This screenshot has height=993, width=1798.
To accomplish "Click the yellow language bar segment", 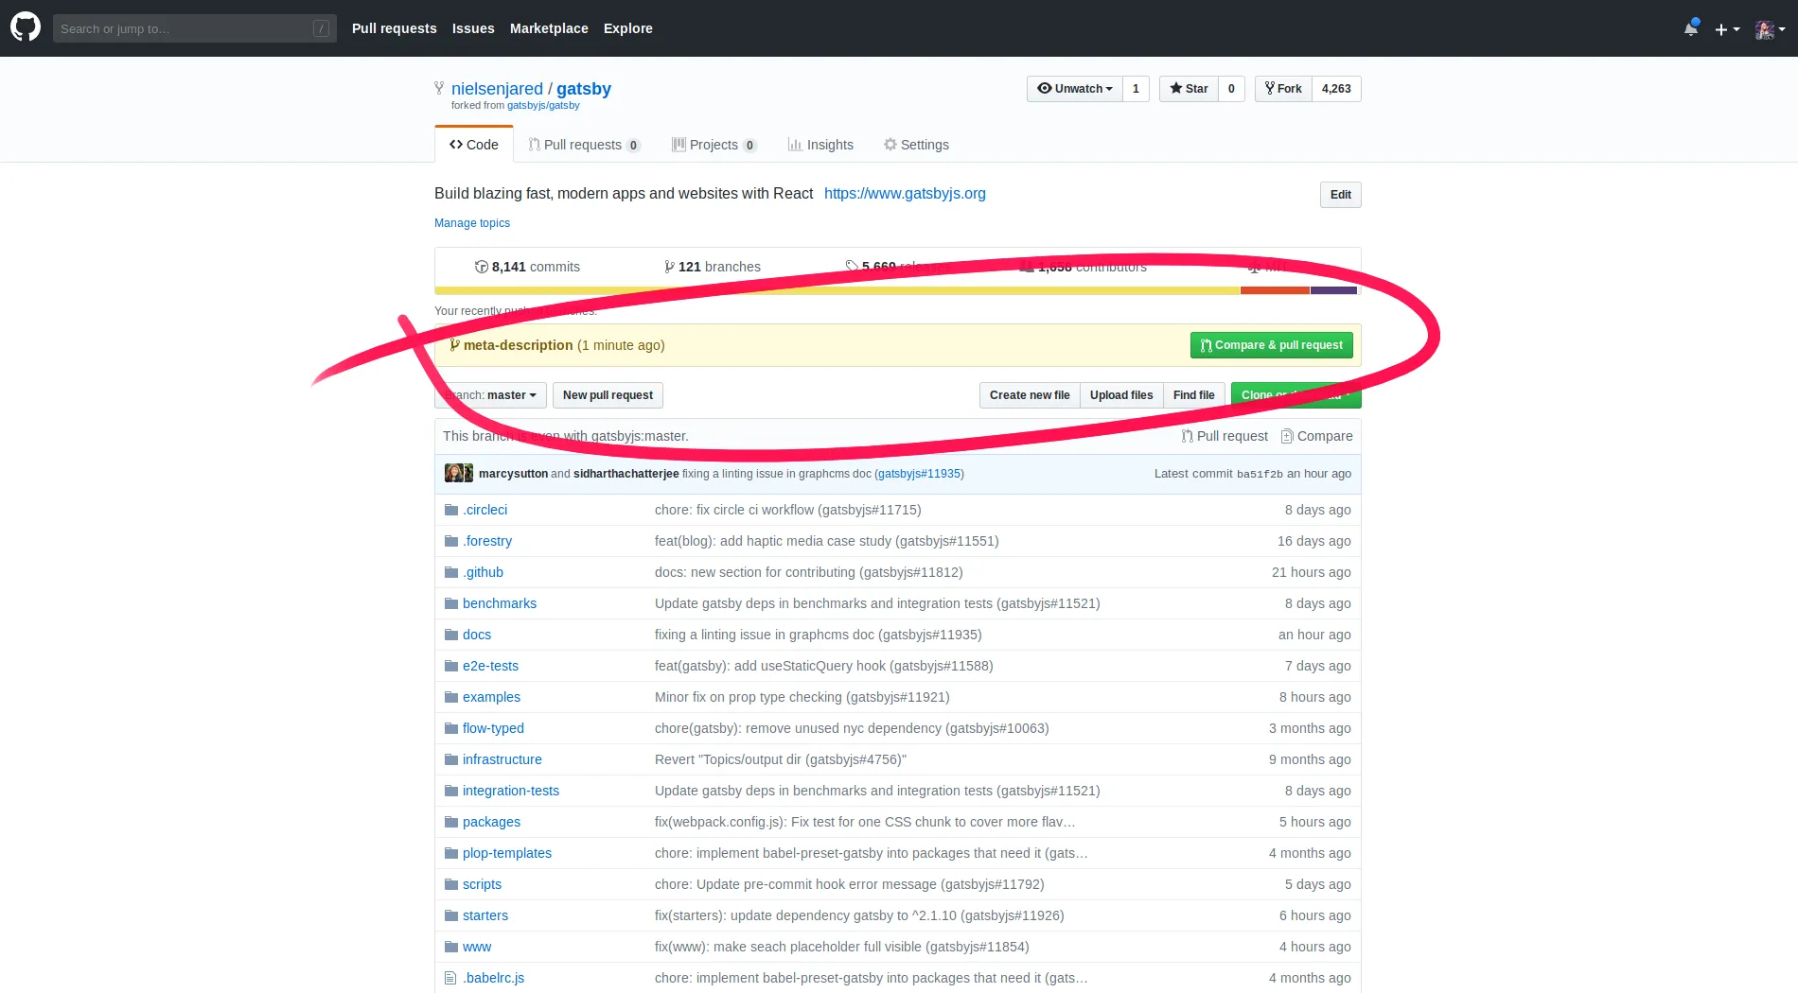I will [x=837, y=290].
